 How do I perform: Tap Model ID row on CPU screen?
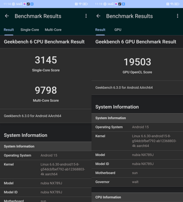46,192
